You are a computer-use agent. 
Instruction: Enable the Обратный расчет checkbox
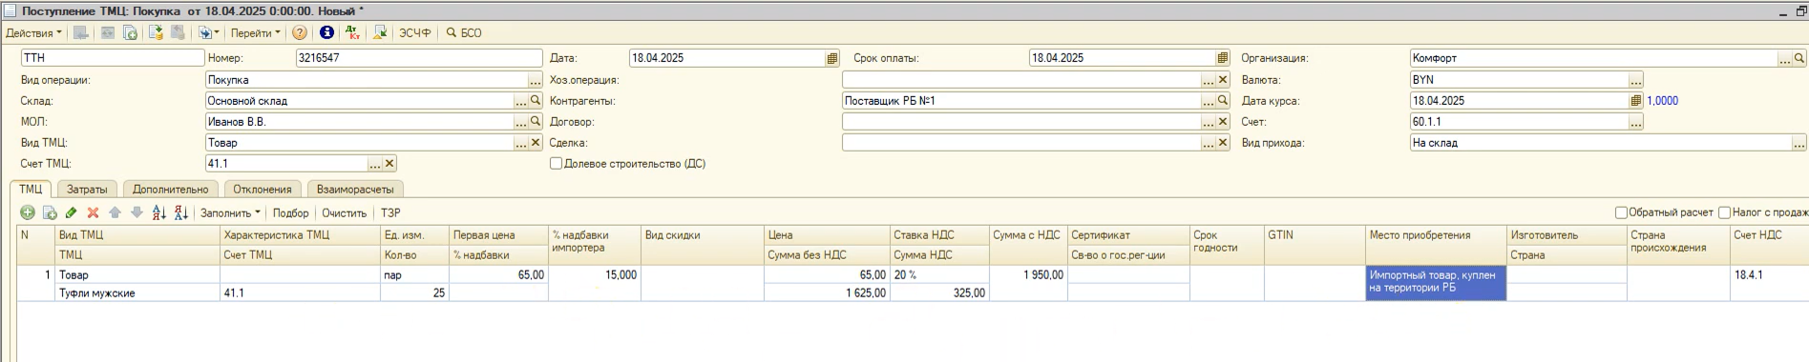[x=1621, y=212]
